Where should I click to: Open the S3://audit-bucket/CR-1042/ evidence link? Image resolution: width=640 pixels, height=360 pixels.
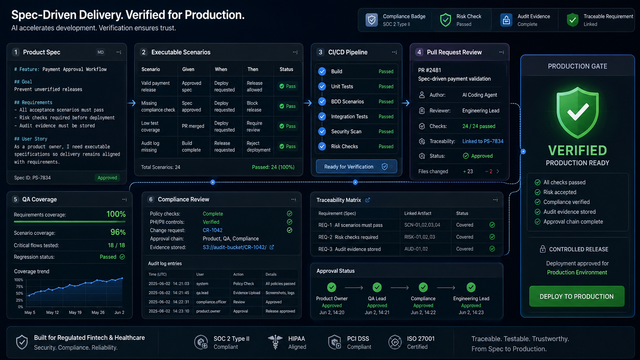(x=234, y=247)
